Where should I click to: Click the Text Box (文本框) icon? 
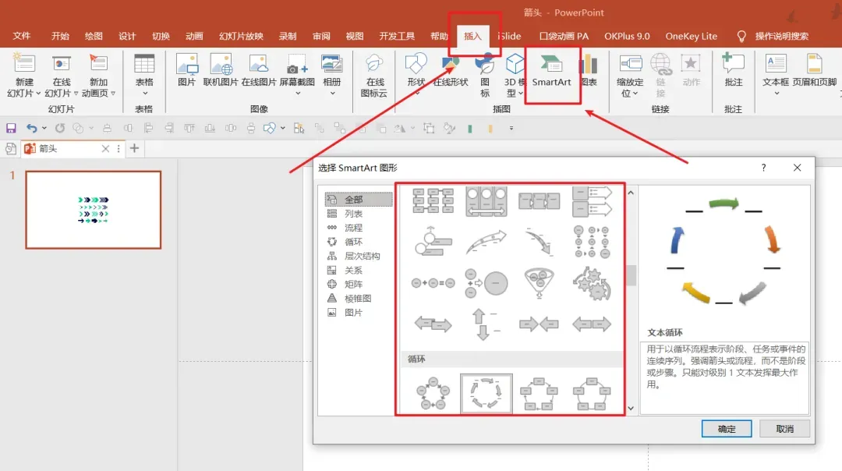pyautogui.click(x=776, y=65)
